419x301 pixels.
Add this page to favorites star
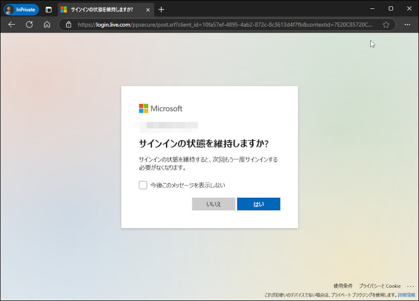click(386, 25)
